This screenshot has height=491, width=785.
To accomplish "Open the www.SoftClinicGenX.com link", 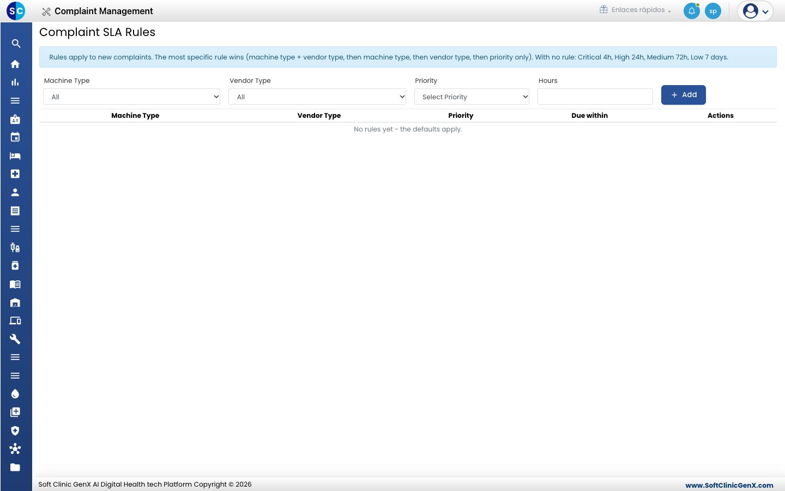I will pyautogui.click(x=729, y=485).
